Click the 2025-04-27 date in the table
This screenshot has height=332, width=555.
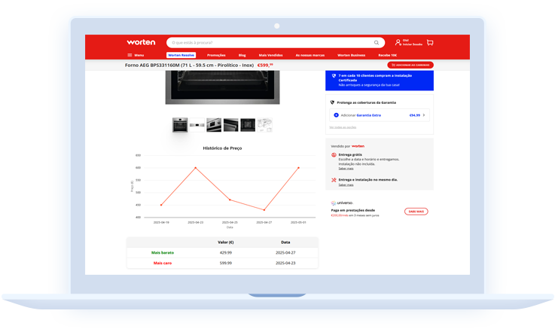pyautogui.click(x=285, y=253)
